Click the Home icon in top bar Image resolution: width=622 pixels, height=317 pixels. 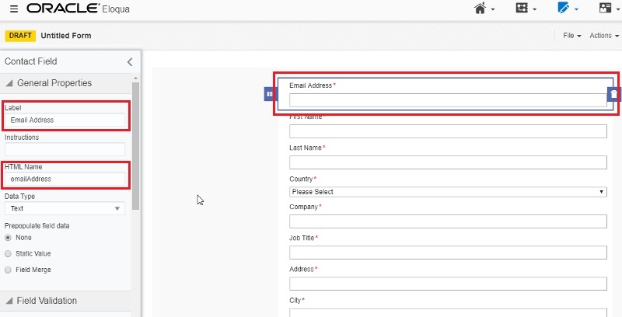480,9
